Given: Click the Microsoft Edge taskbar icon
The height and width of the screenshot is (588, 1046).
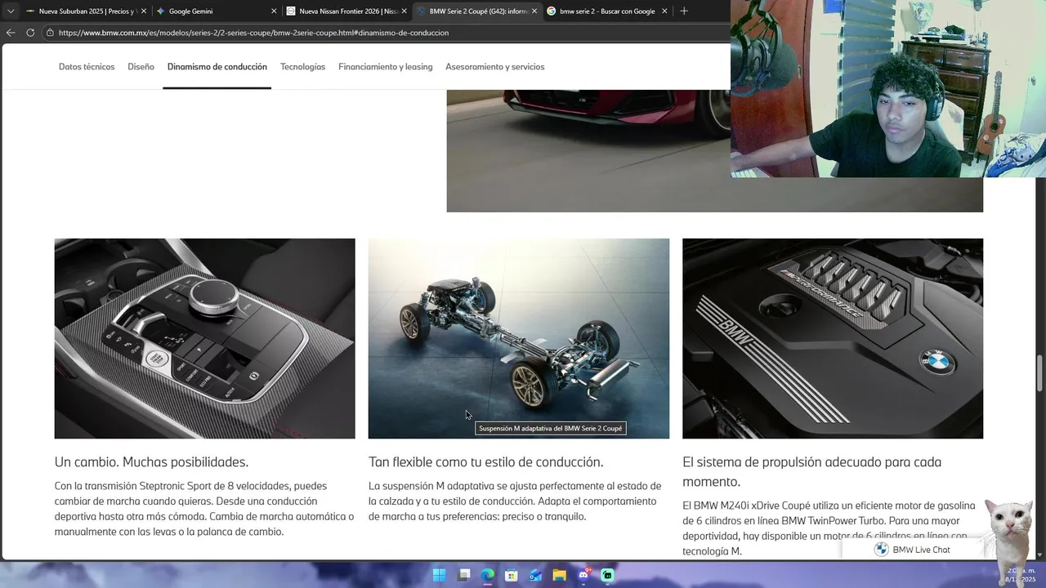Looking at the screenshot, I should click(487, 575).
